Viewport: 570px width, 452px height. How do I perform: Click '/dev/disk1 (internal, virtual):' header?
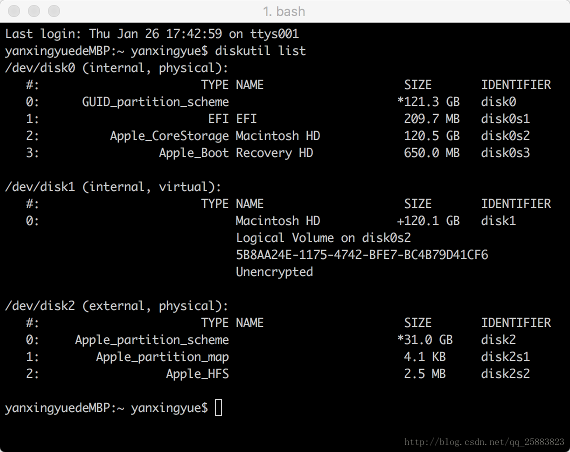(x=113, y=187)
